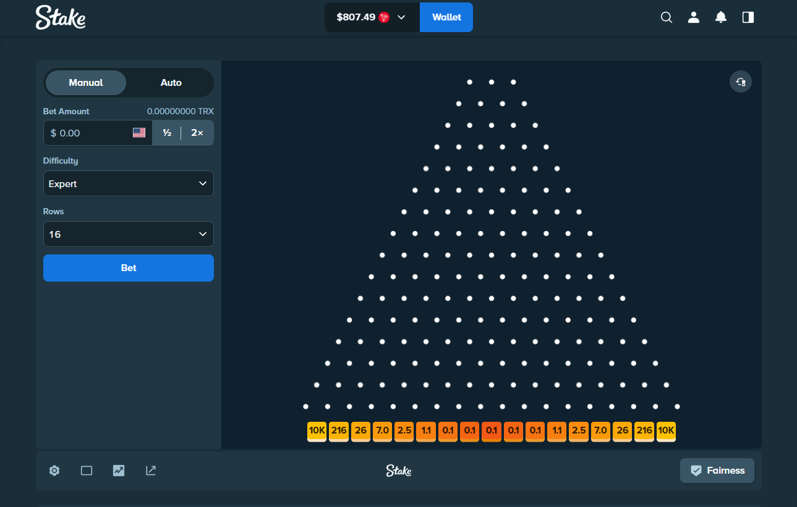
Task: Click the Stake logo in the header
Action: click(x=61, y=17)
